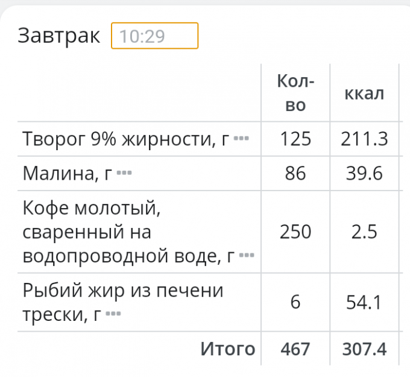
Task: Click the Творог 9% жирности food name
Action: (126, 139)
